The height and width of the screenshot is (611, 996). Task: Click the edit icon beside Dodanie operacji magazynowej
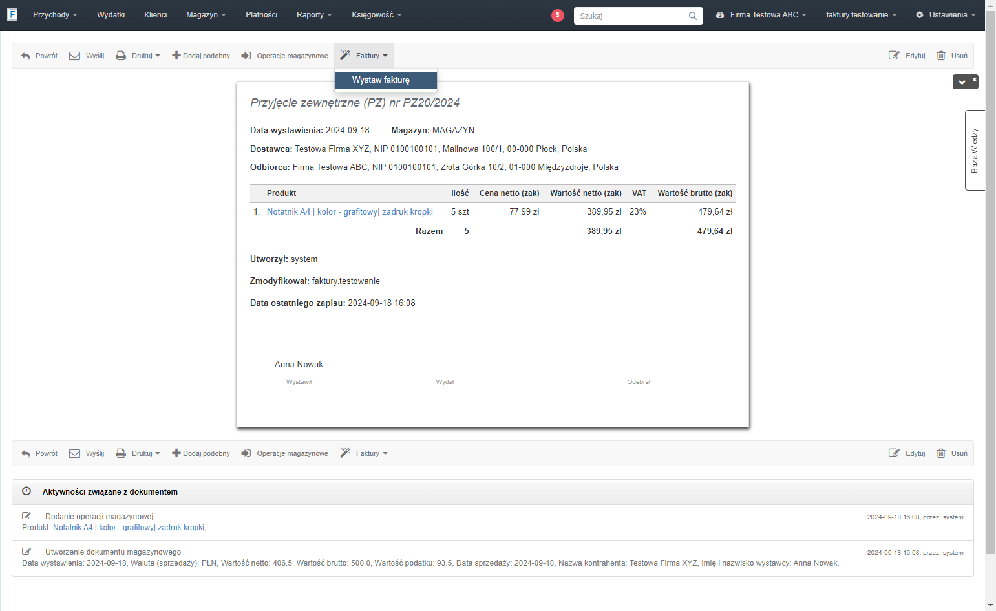(26, 516)
